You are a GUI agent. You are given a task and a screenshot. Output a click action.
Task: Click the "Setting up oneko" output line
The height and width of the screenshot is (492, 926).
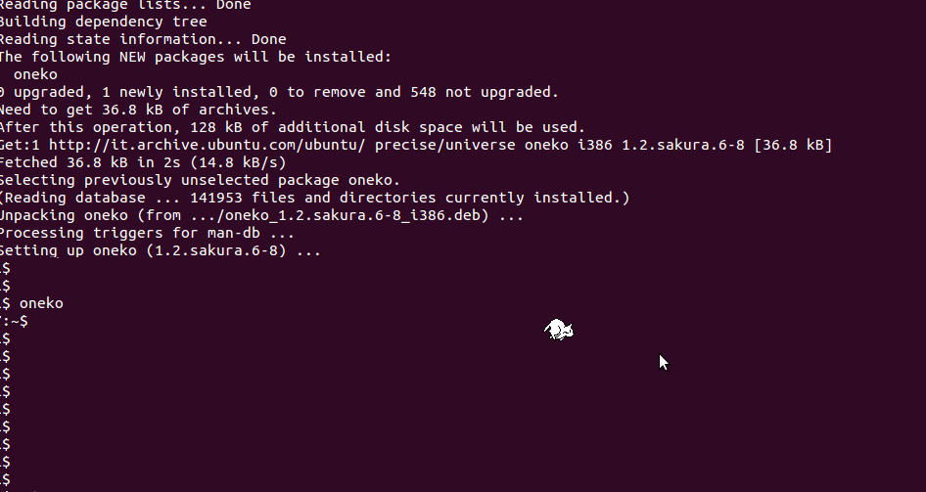160,250
